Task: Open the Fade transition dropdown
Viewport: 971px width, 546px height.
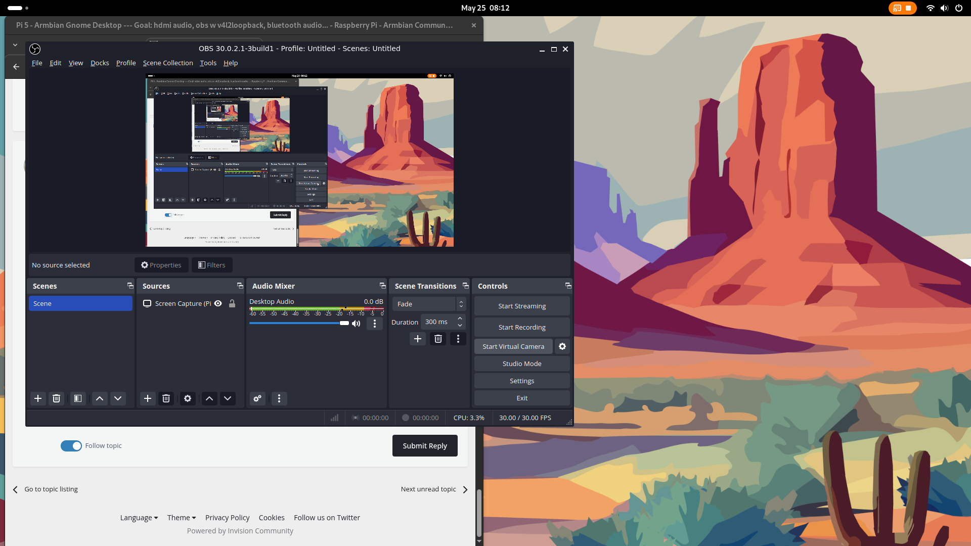Action: [429, 304]
